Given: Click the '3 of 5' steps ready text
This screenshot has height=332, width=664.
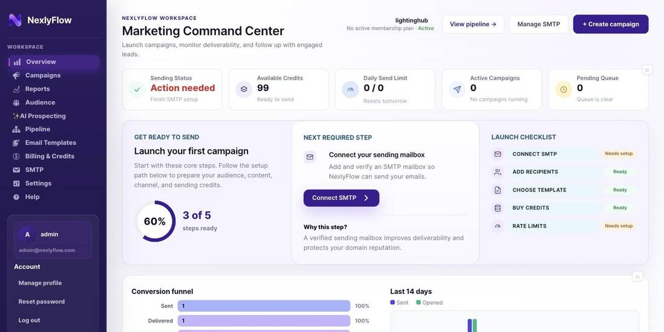Looking at the screenshot, I should tap(197, 215).
